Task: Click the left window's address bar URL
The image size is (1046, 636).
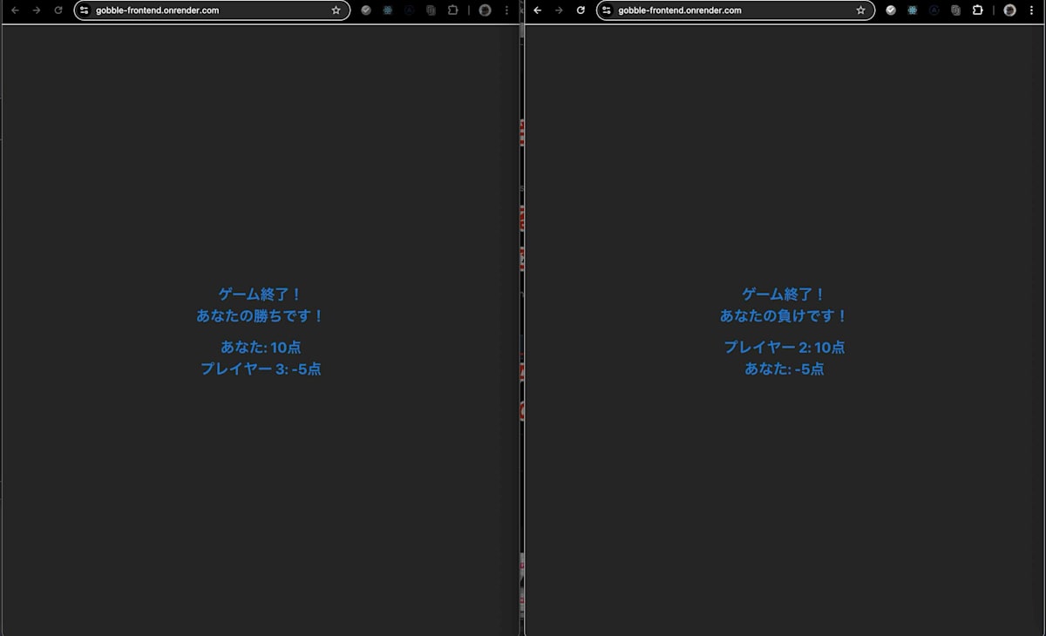Action: pos(158,10)
